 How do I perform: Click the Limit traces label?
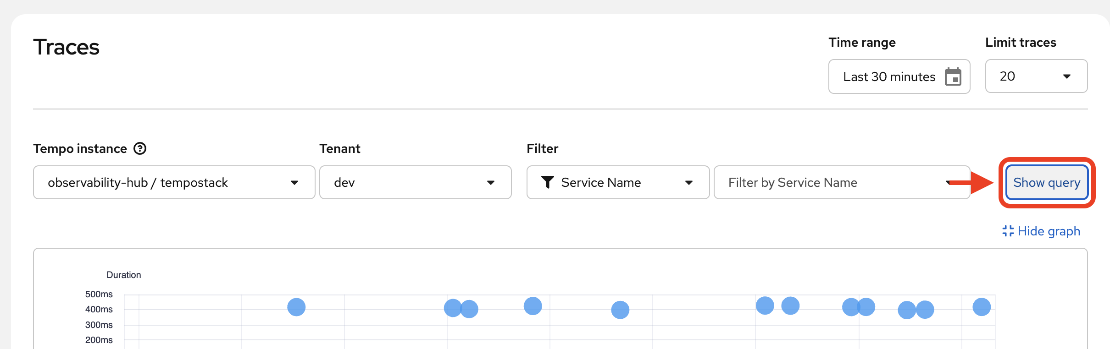tap(1021, 43)
